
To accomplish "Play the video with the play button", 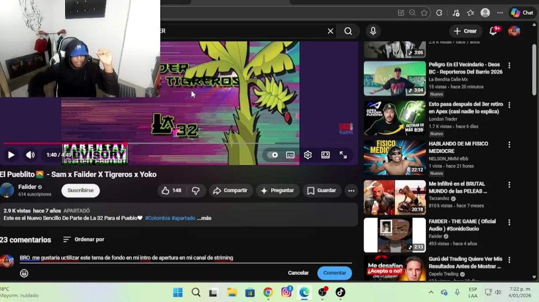I will tap(11, 155).
